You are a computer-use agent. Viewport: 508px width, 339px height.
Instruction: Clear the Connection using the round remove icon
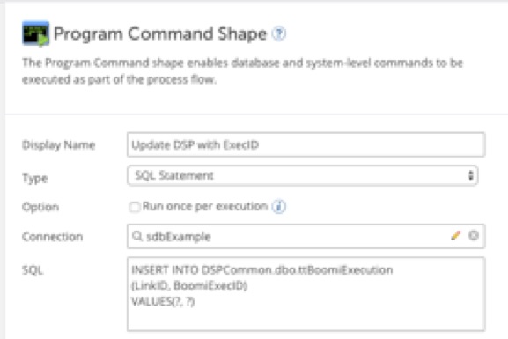point(474,236)
